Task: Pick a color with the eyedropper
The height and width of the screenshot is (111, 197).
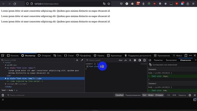Action: [x=82, y=60]
